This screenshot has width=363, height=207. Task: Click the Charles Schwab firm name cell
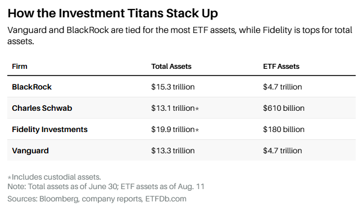42,108
